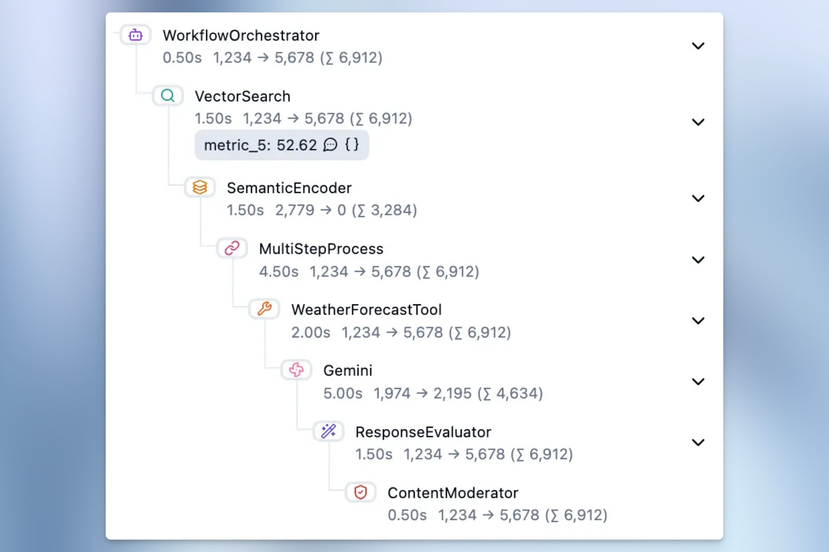Collapse the SemanticEncoder row chevron

698,198
